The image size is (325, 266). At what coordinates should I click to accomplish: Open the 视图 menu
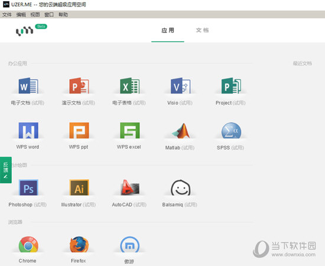click(x=35, y=15)
